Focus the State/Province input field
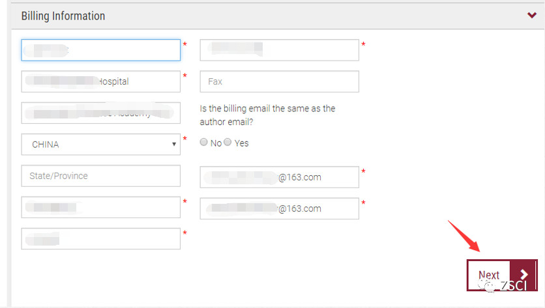545x308 pixels. coord(100,176)
